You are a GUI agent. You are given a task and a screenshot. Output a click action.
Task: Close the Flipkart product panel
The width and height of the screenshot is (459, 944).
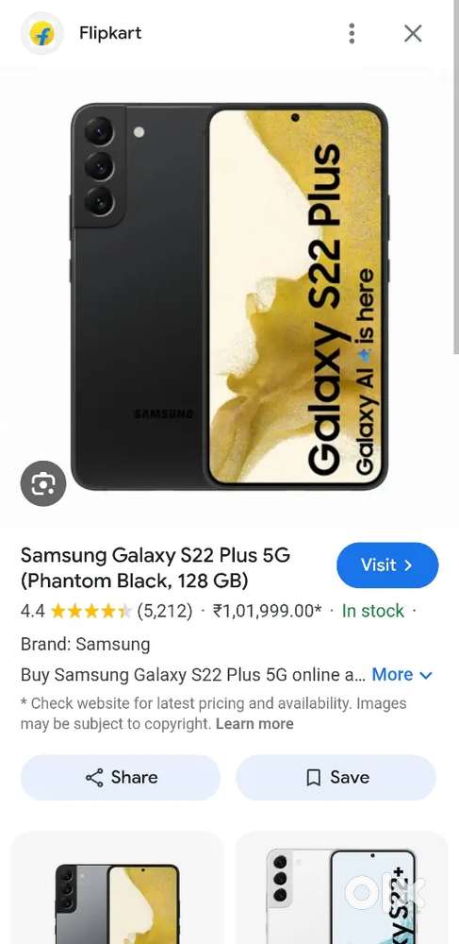413,33
